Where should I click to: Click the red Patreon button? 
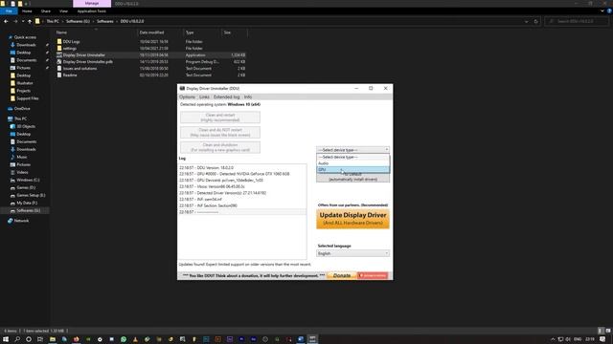(x=373, y=275)
